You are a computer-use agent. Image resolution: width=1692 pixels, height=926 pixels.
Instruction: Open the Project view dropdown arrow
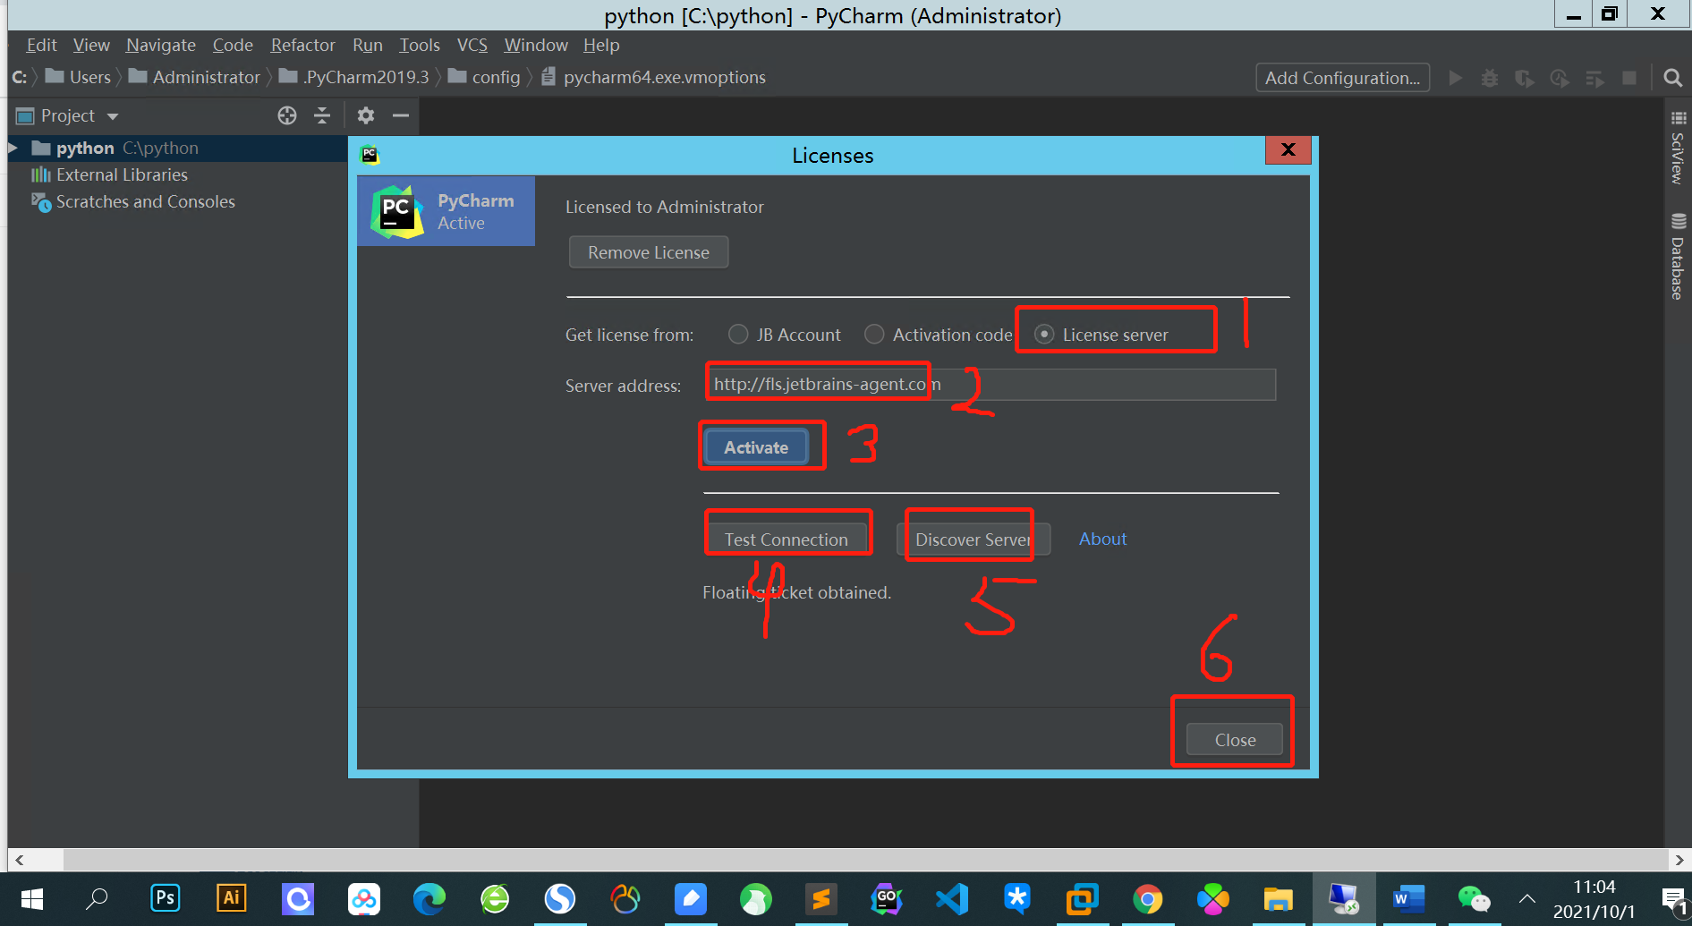point(113,116)
